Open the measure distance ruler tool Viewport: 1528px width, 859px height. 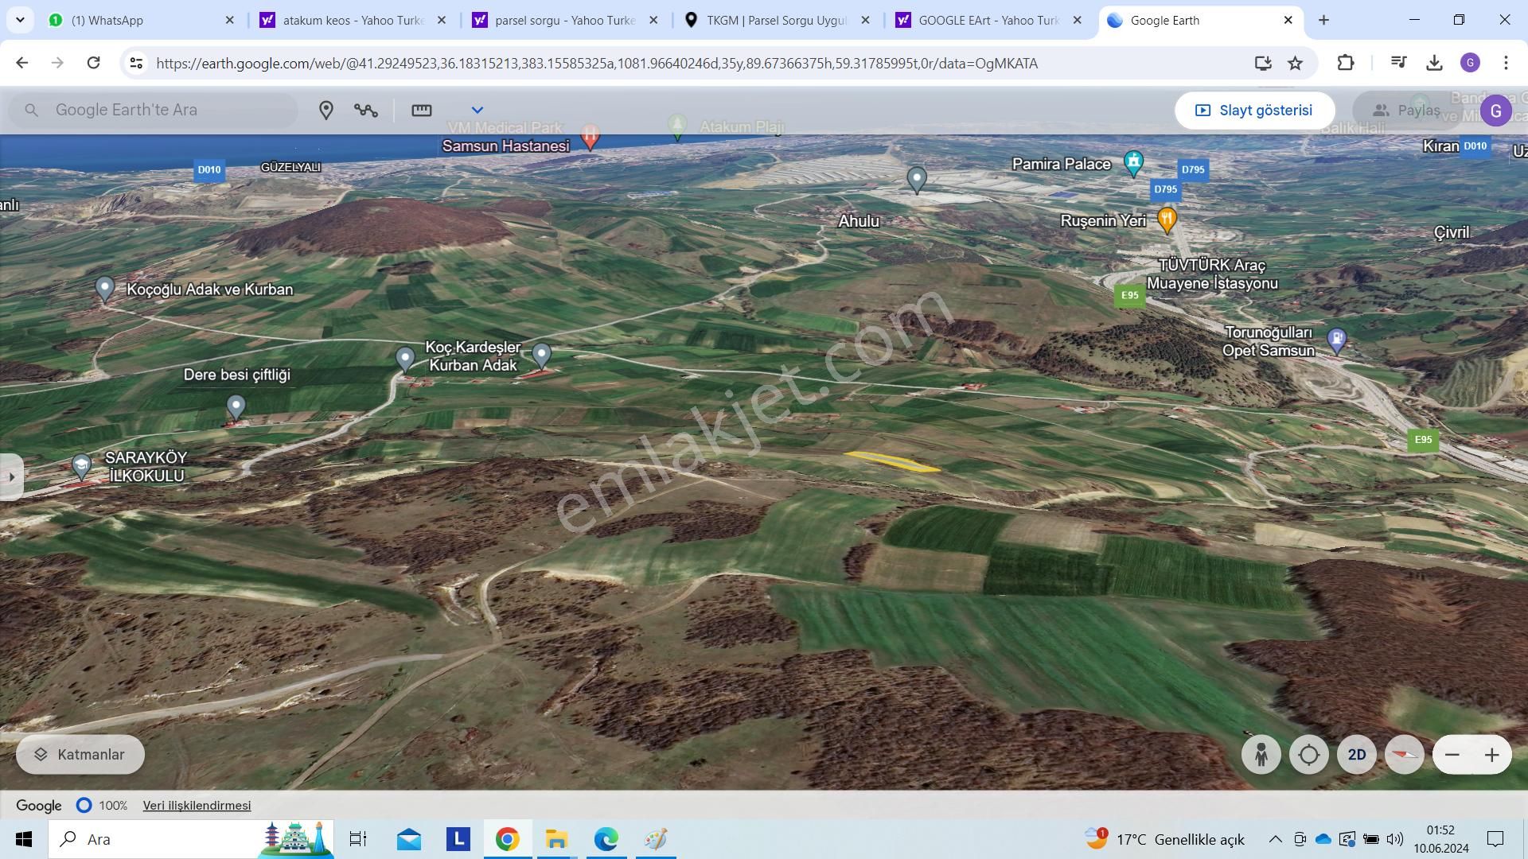point(421,111)
